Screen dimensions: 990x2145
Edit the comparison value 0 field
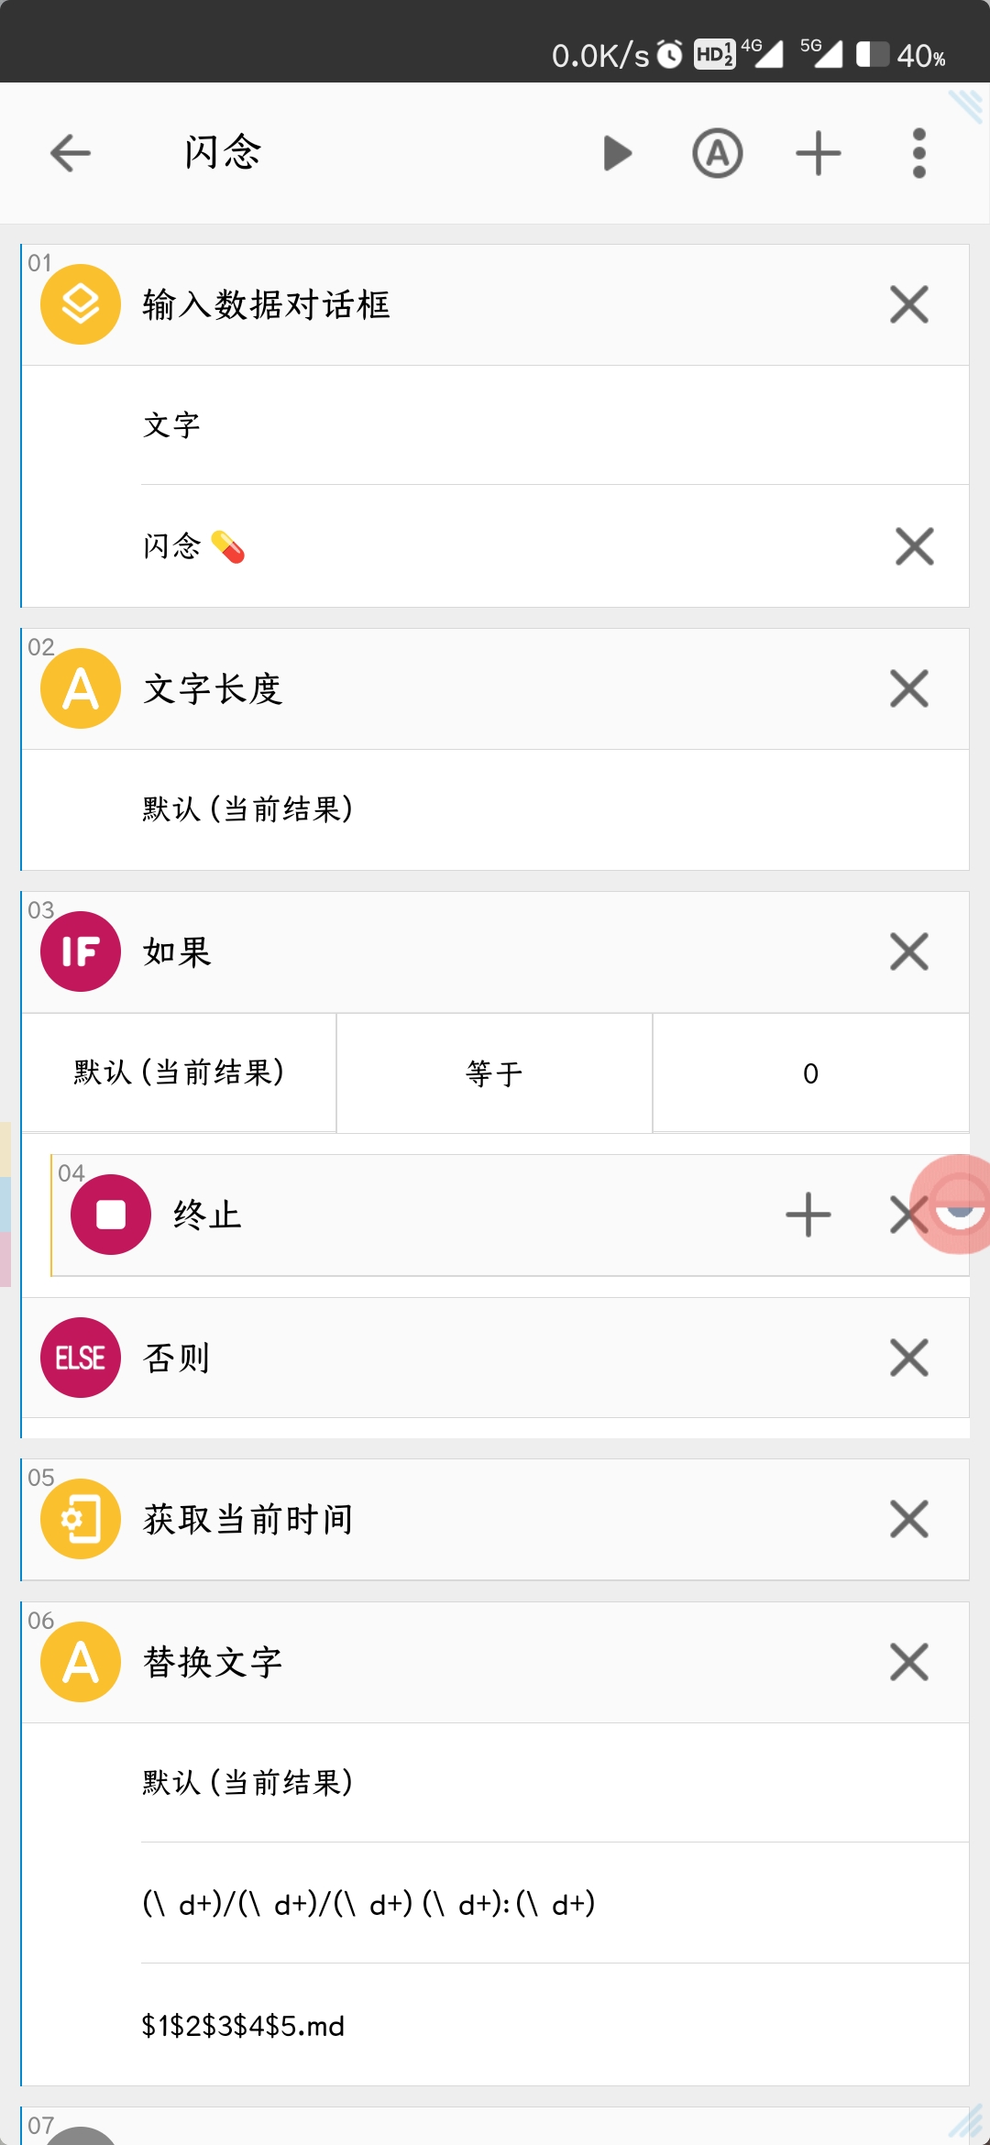click(810, 1073)
